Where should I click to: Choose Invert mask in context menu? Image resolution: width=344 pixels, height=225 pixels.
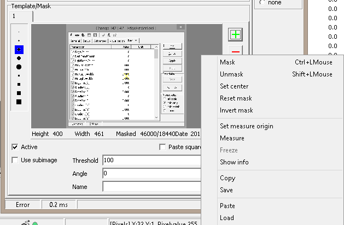pyautogui.click(x=236, y=110)
